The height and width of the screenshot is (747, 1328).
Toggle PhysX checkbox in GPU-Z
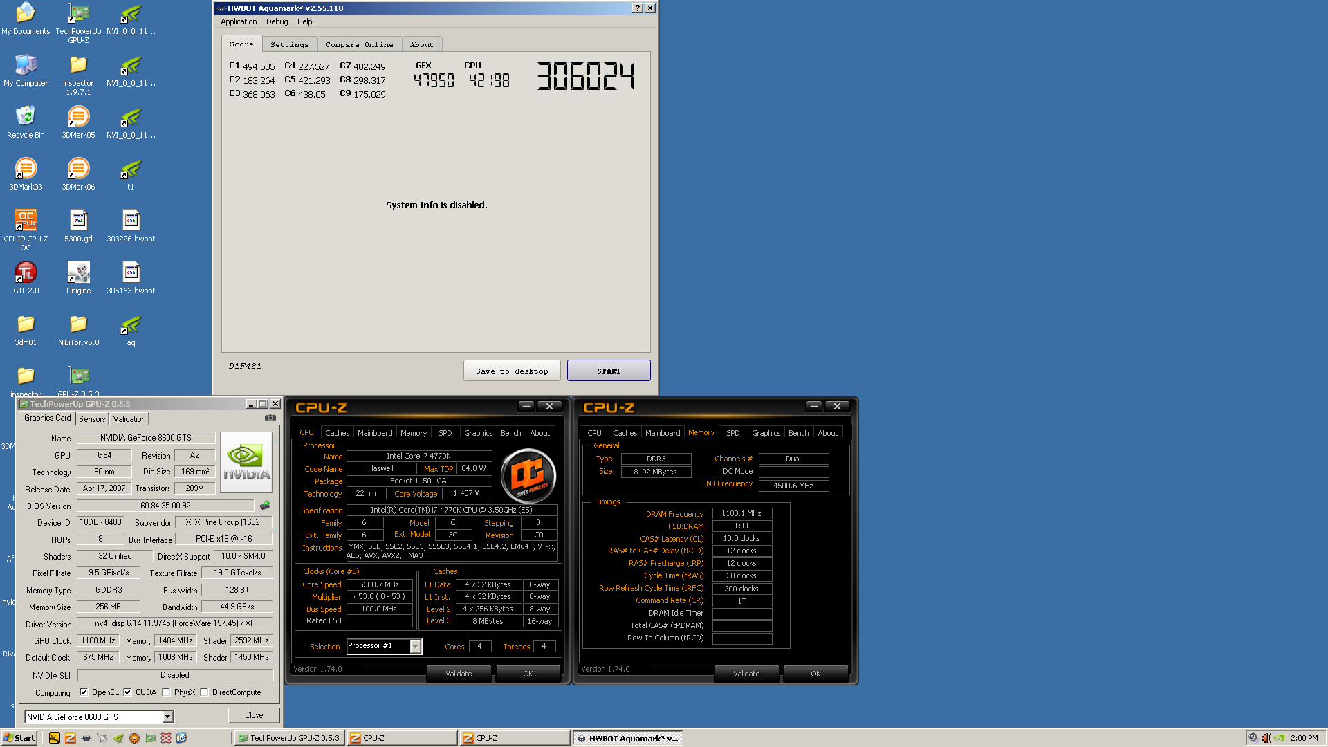click(166, 692)
